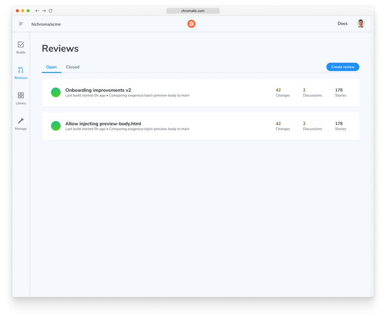Viewport: 386px width, 318px height.
Task: Click the browser back arrow
Action: (x=37, y=11)
